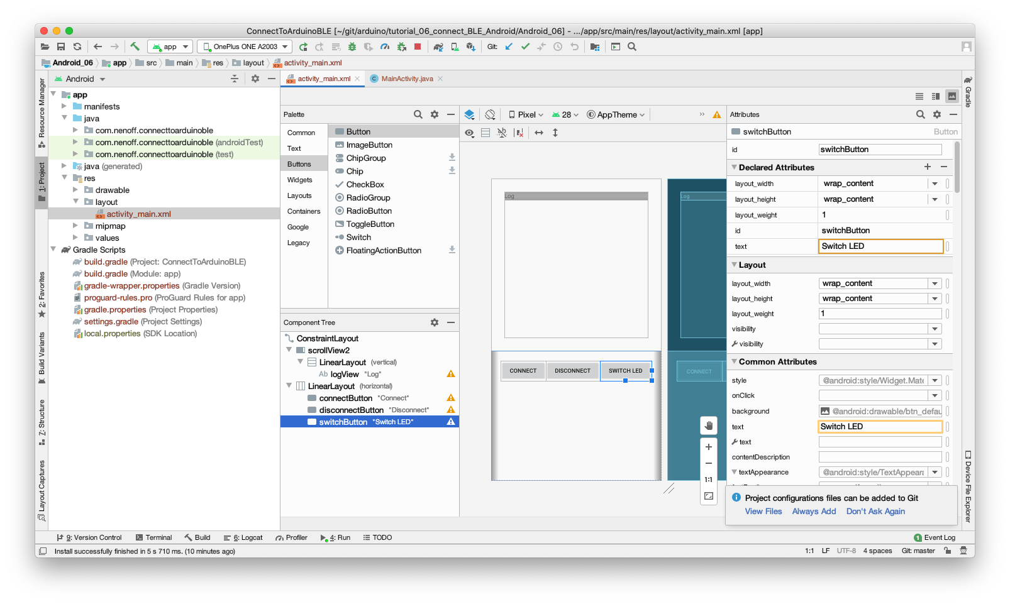Click the zoom in plus button
The width and height of the screenshot is (1010, 604).
(709, 447)
